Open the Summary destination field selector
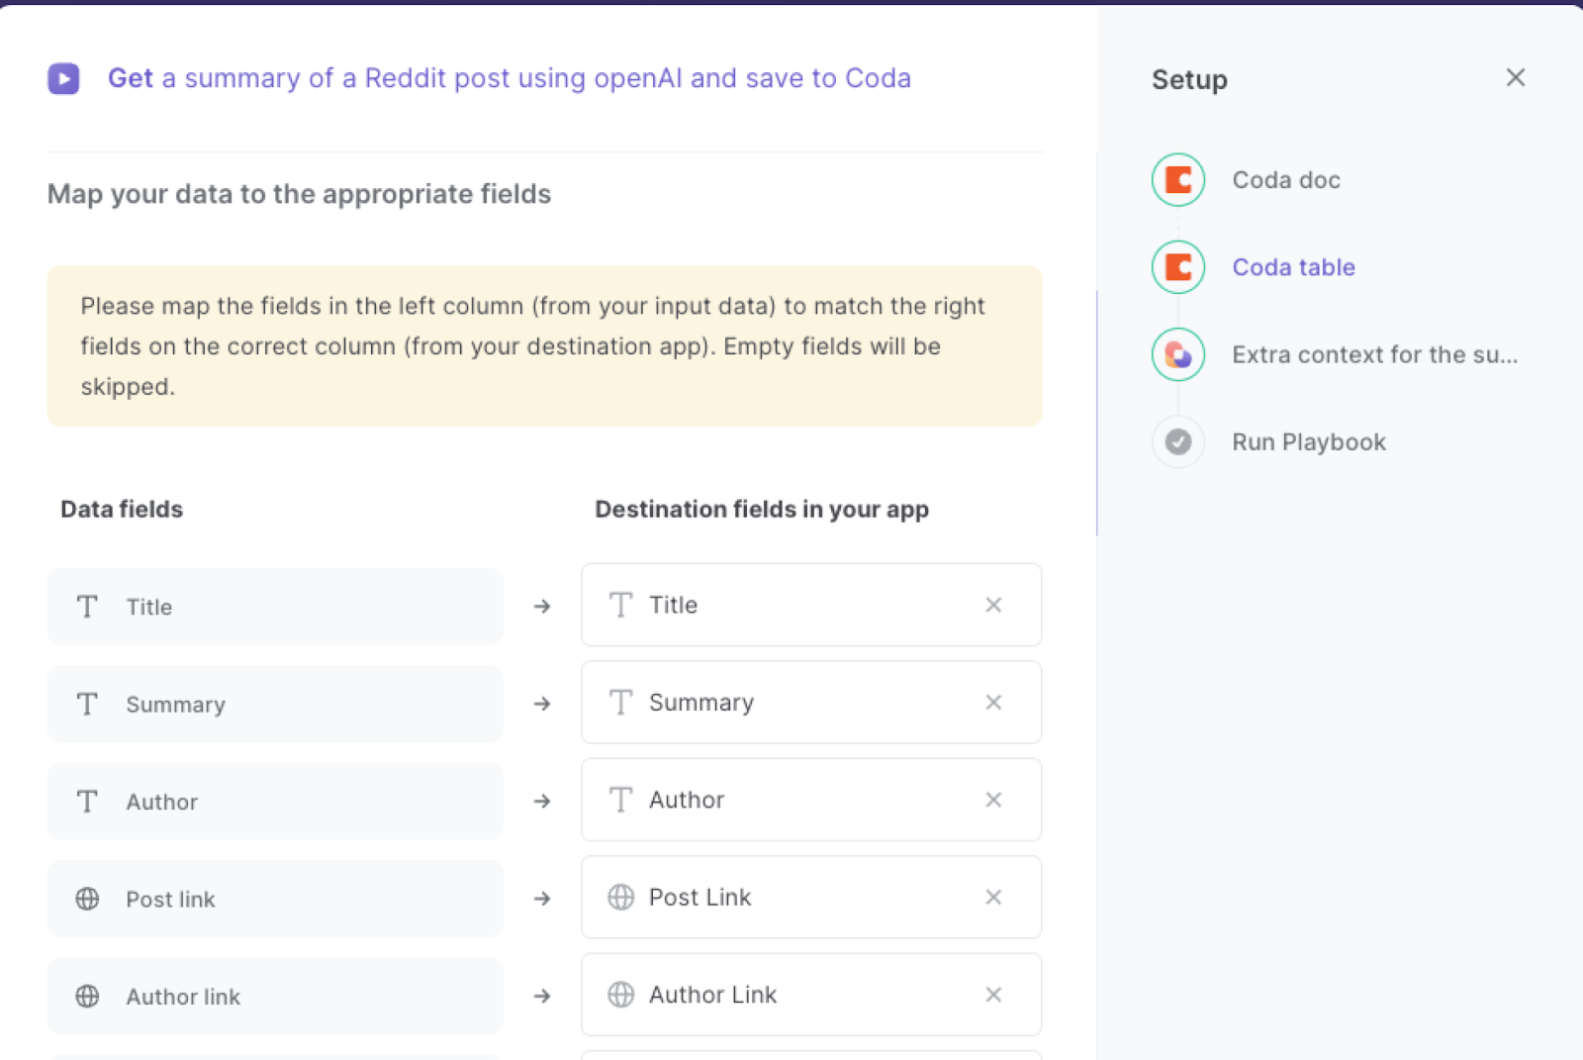The image size is (1583, 1060). (x=782, y=703)
